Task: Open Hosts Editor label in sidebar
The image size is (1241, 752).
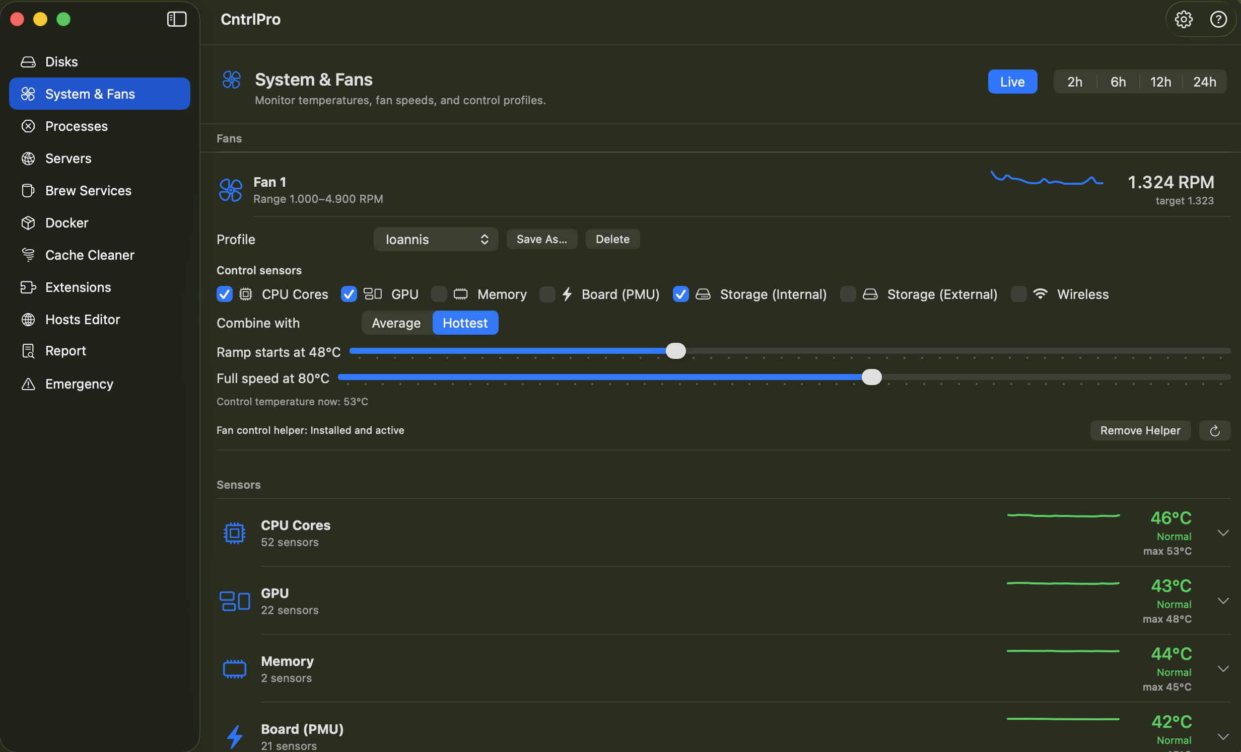Action: (x=83, y=320)
